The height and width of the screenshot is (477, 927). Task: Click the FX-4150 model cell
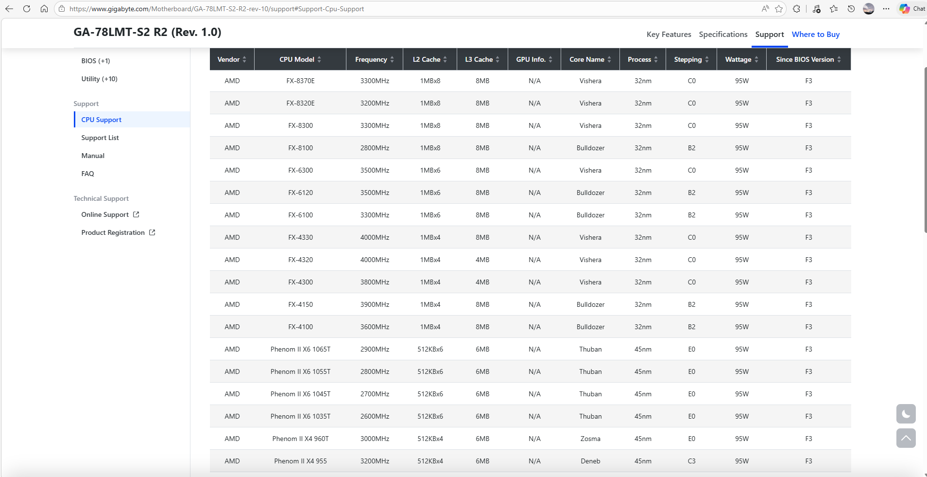[300, 304]
